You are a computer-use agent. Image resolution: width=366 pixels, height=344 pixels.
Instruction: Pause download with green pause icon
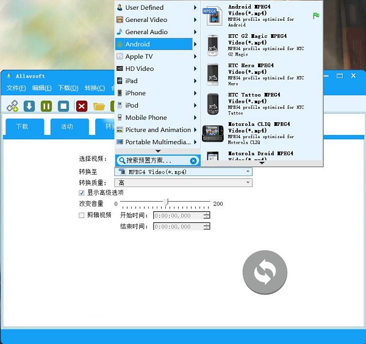tap(46, 106)
